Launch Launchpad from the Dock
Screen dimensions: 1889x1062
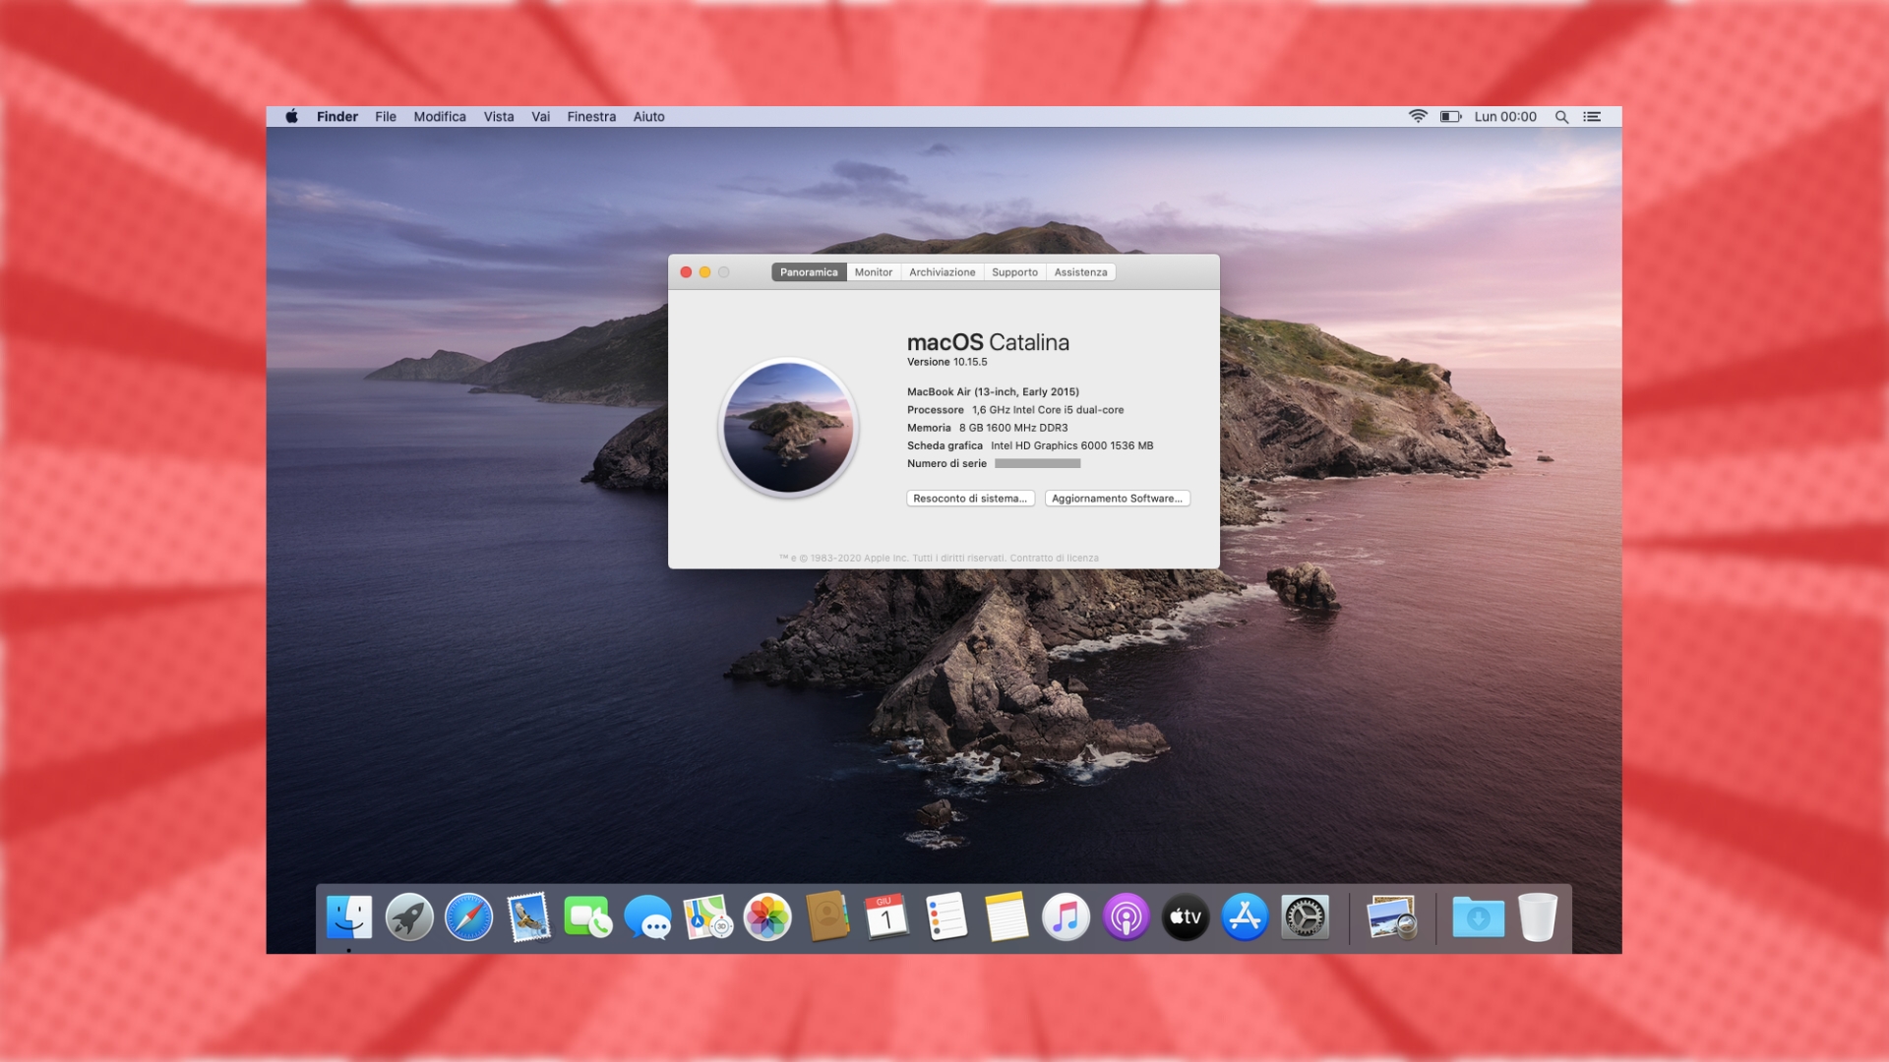[x=409, y=917]
